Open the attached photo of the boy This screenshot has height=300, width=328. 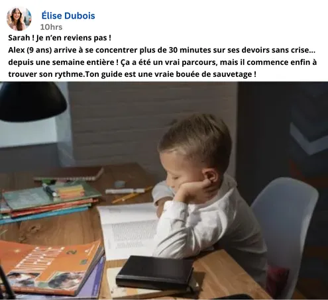tap(164, 191)
